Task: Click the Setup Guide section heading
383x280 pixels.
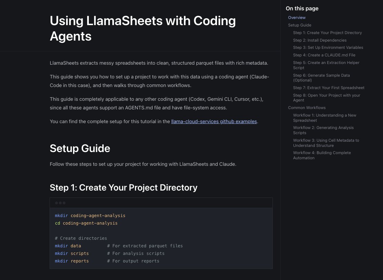Action: 80,149
